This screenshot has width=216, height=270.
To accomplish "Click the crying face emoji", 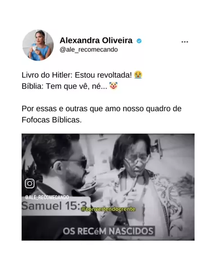I will (138, 75).
